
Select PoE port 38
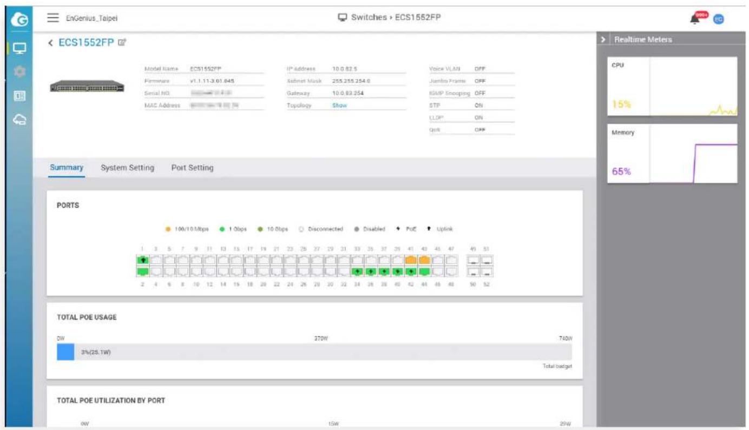point(384,271)
